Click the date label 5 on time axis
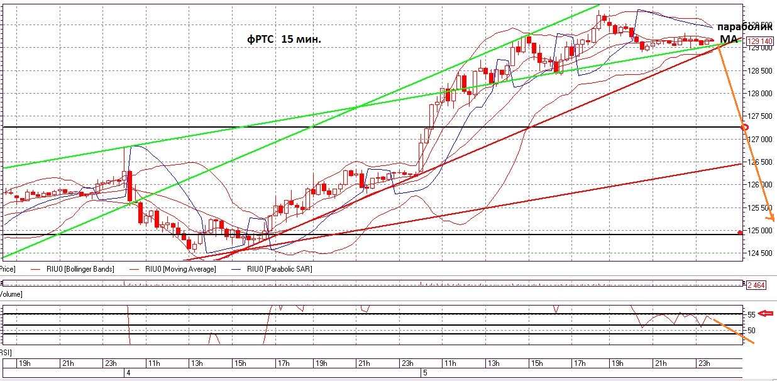Viewport: 777px width, 381px height. (x=424, y=373)
